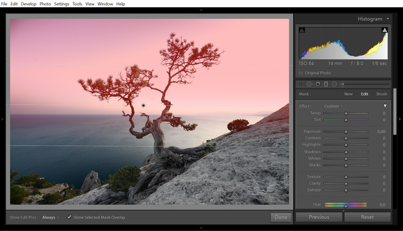Open the Help menu

(x=120, y=4)
